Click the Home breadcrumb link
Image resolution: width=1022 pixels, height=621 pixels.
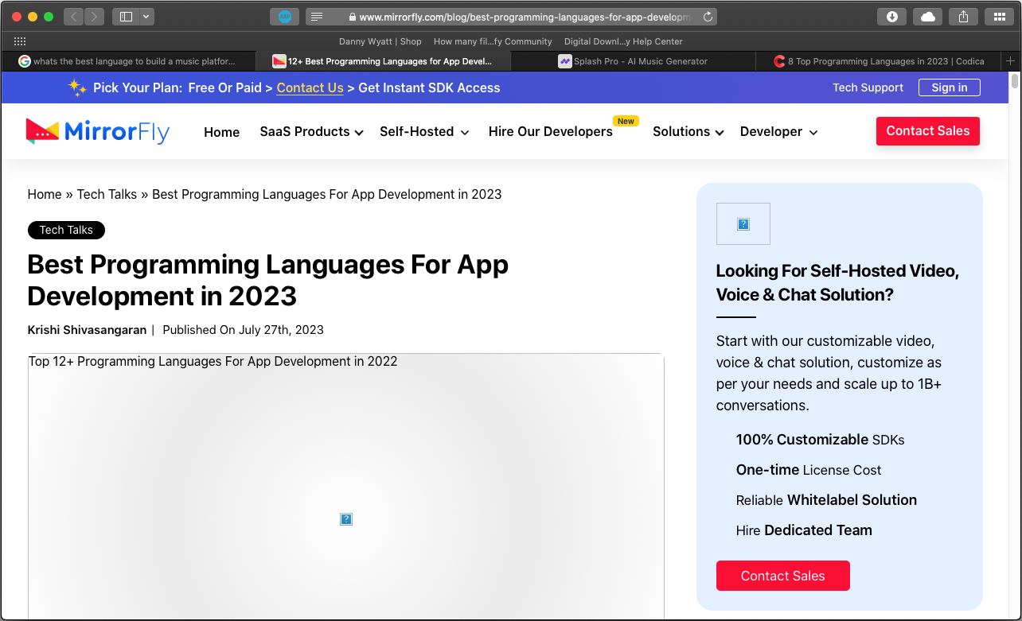45,194
